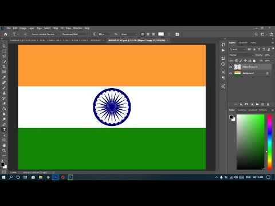Select the Hand tool
Viewport: 275px width, 206px height.
(4, 145)
